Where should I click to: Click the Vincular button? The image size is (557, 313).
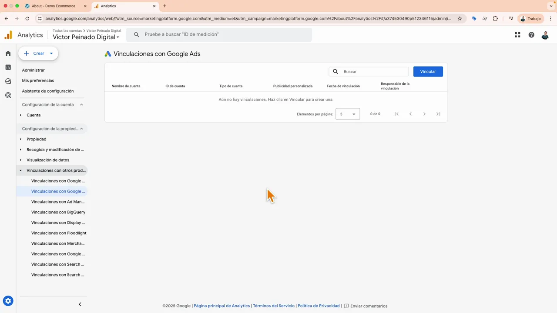coord(428,71)
